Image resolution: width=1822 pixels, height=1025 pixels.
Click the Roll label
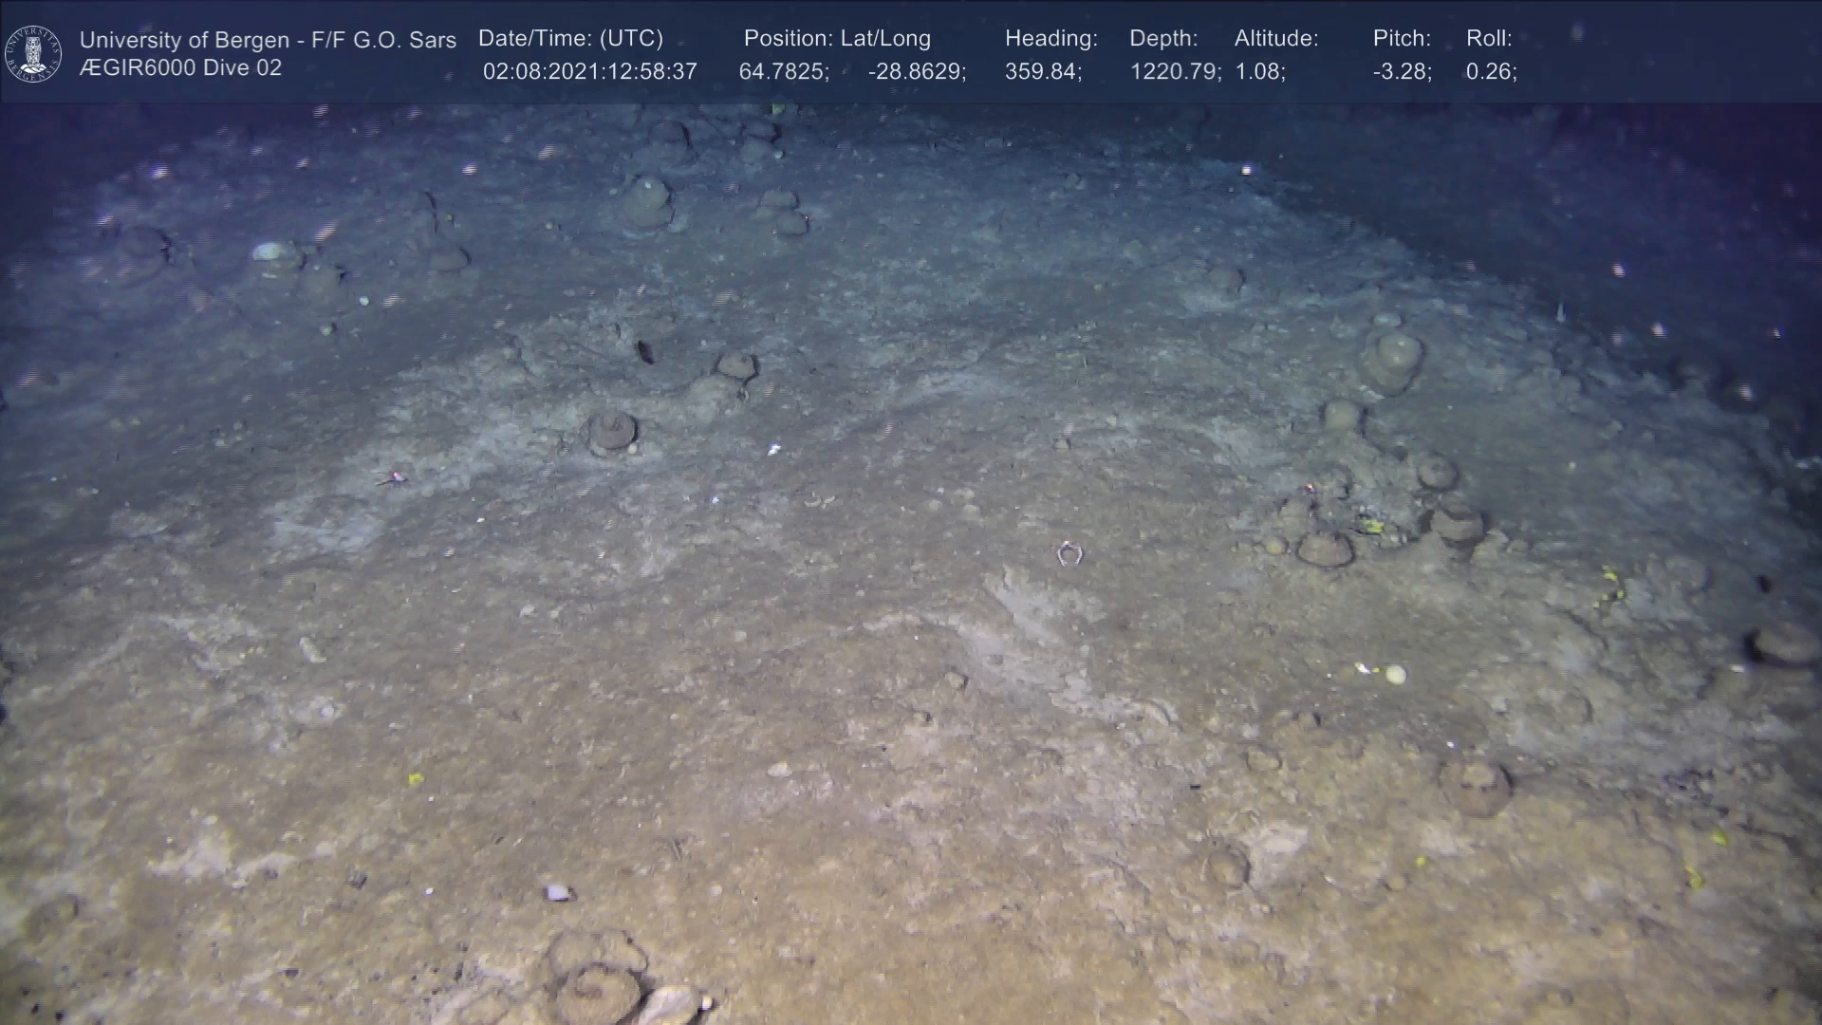tap(1489, 39)
